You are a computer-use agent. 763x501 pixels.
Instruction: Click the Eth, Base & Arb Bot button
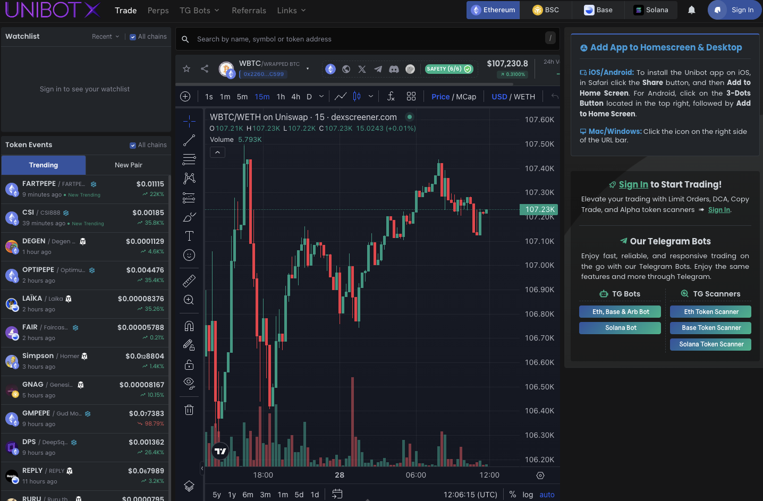620,312
